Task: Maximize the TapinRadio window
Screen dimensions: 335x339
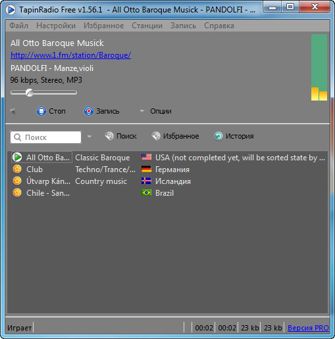Action: (290, 8)
